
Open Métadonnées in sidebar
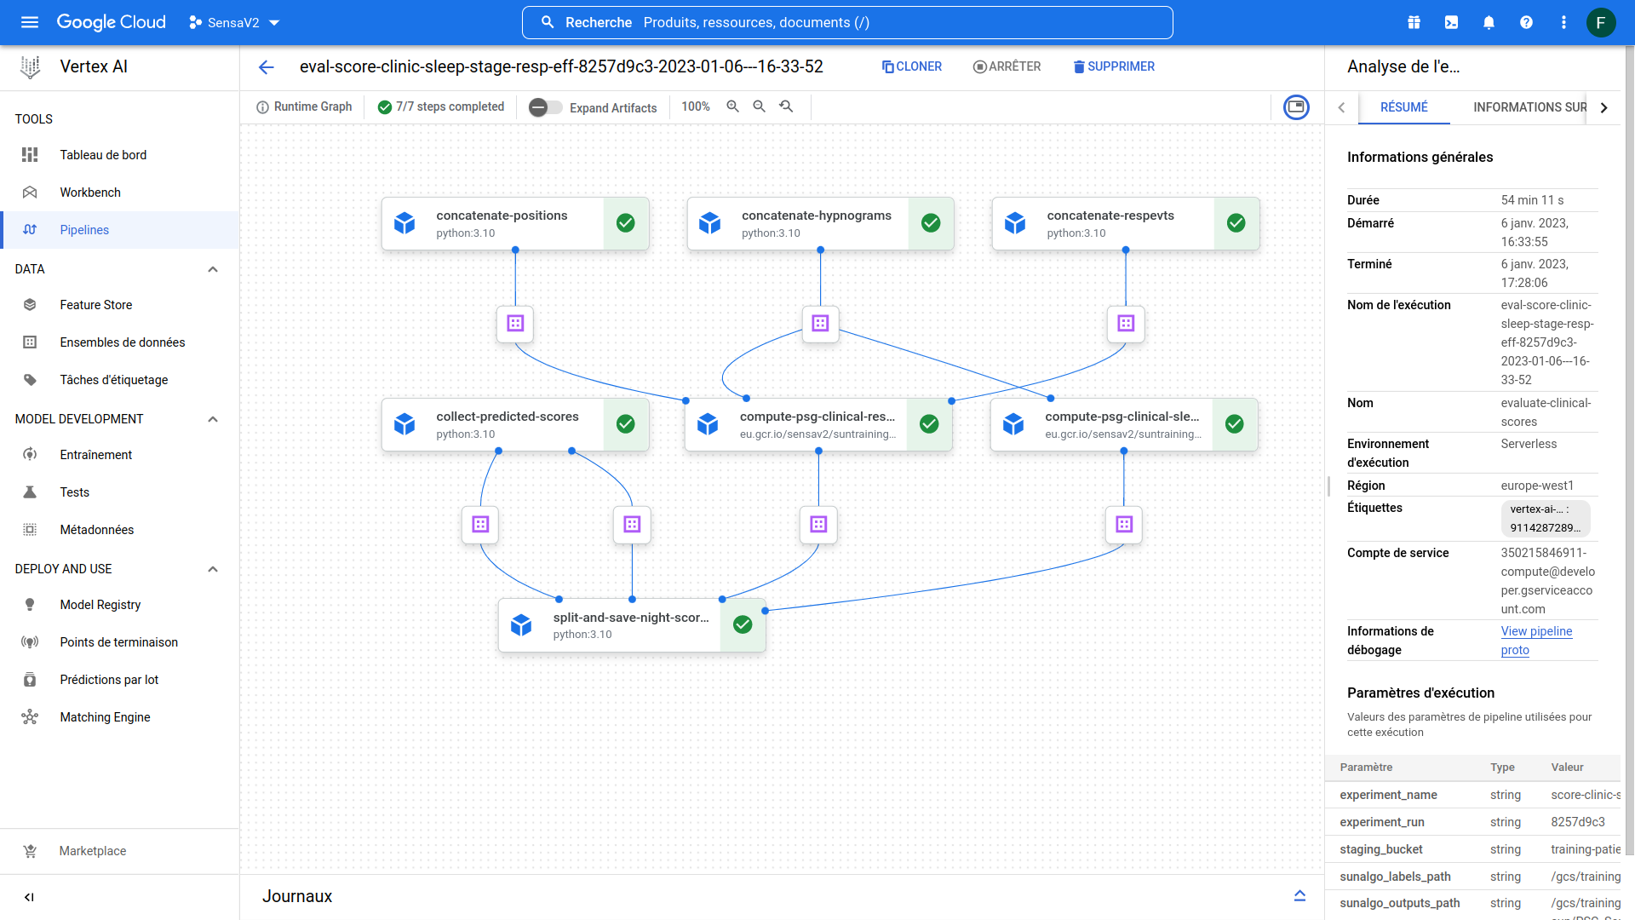(119, 530)
